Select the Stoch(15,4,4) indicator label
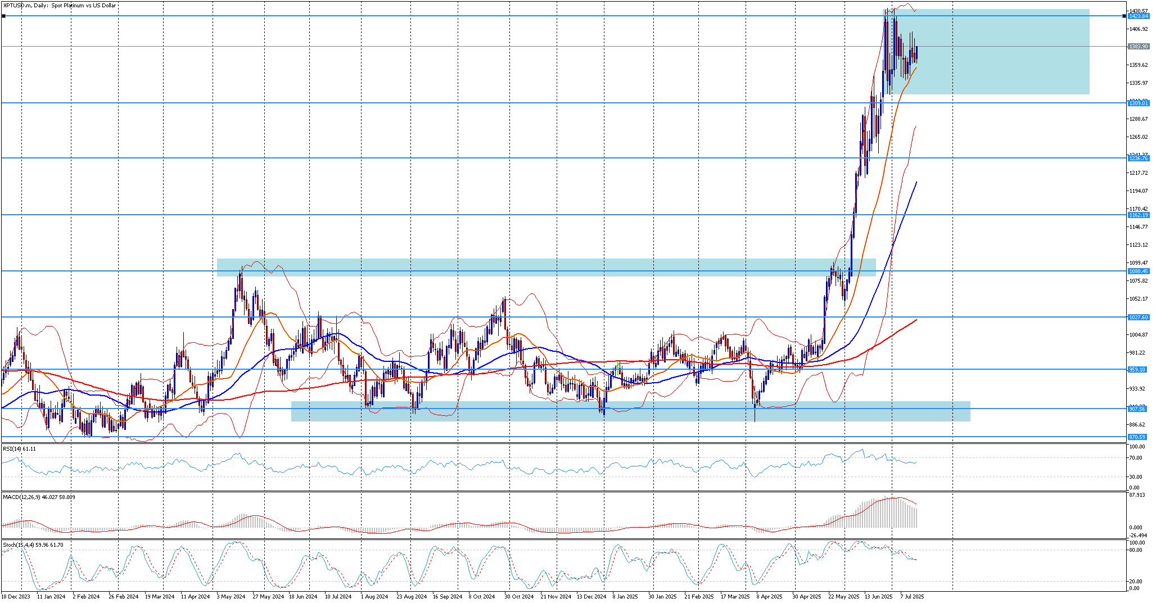The width and height of the screenshot is (1156, 603). (33, 545)
